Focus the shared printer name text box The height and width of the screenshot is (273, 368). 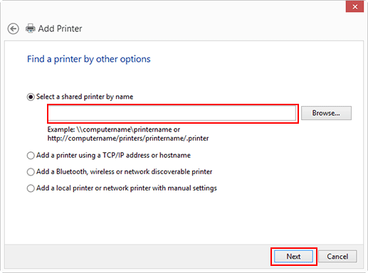coord(173,113)
